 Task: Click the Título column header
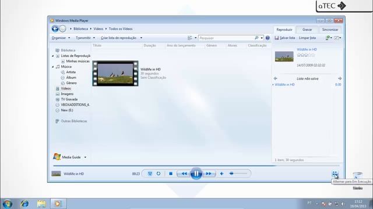pos(97,45)
